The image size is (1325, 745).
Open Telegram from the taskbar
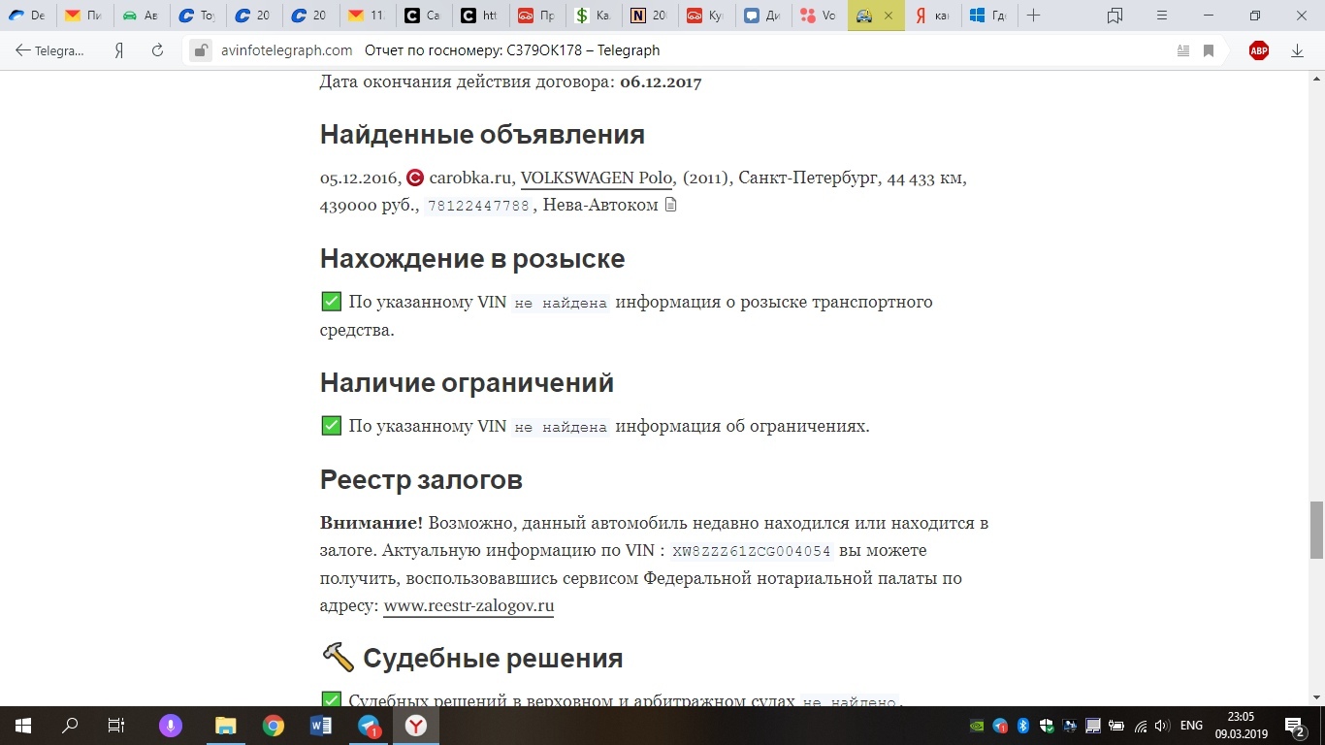point(369,726)
